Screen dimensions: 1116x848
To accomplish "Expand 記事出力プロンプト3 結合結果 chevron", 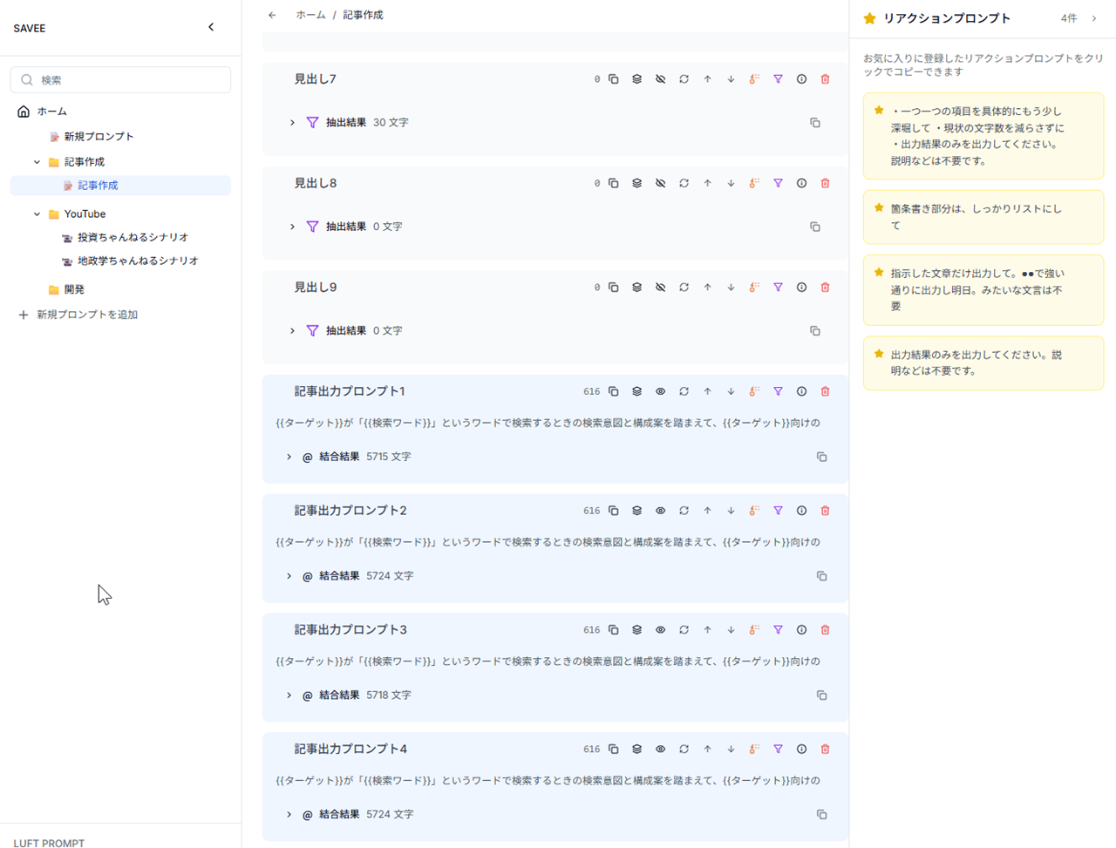I will [x=289, y=695].
